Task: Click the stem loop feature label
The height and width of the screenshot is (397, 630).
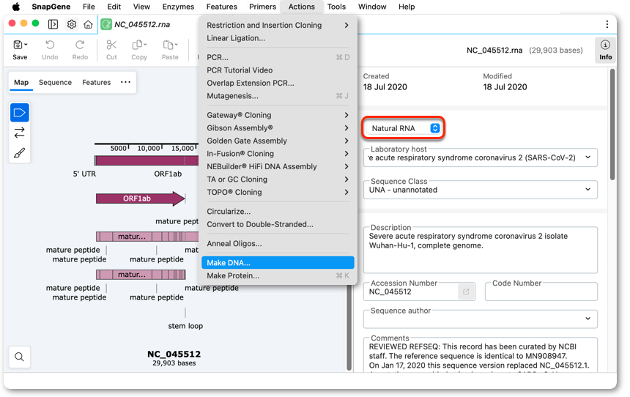Action: (185, 326)
